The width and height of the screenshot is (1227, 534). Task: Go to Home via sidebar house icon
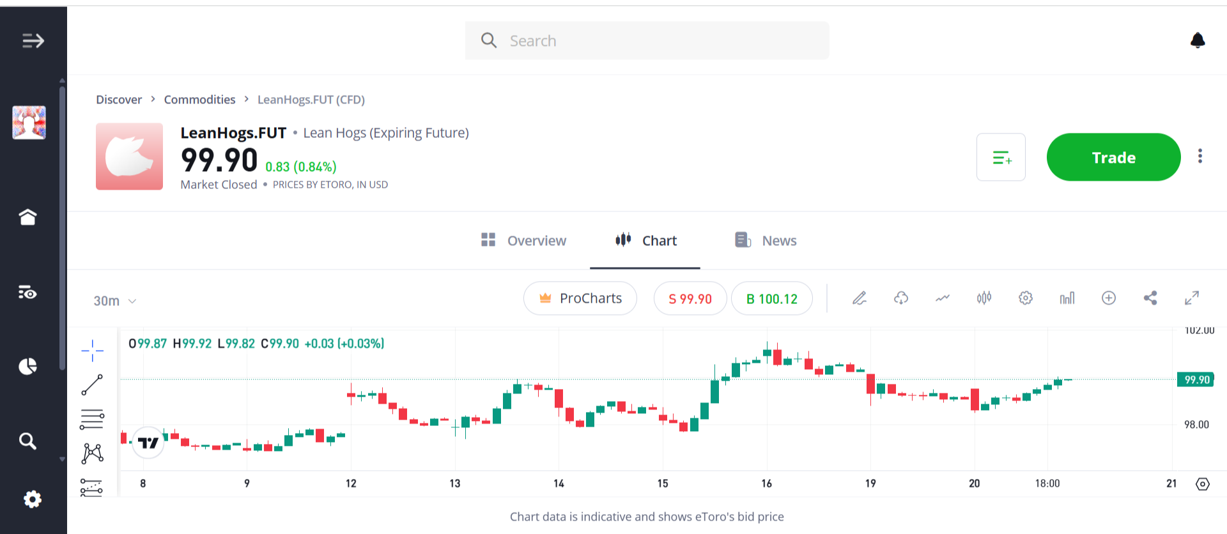point(28,217)
